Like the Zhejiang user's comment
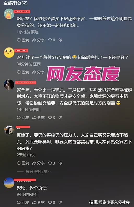This screenshot has width=134, height=207. pos(51,202)
